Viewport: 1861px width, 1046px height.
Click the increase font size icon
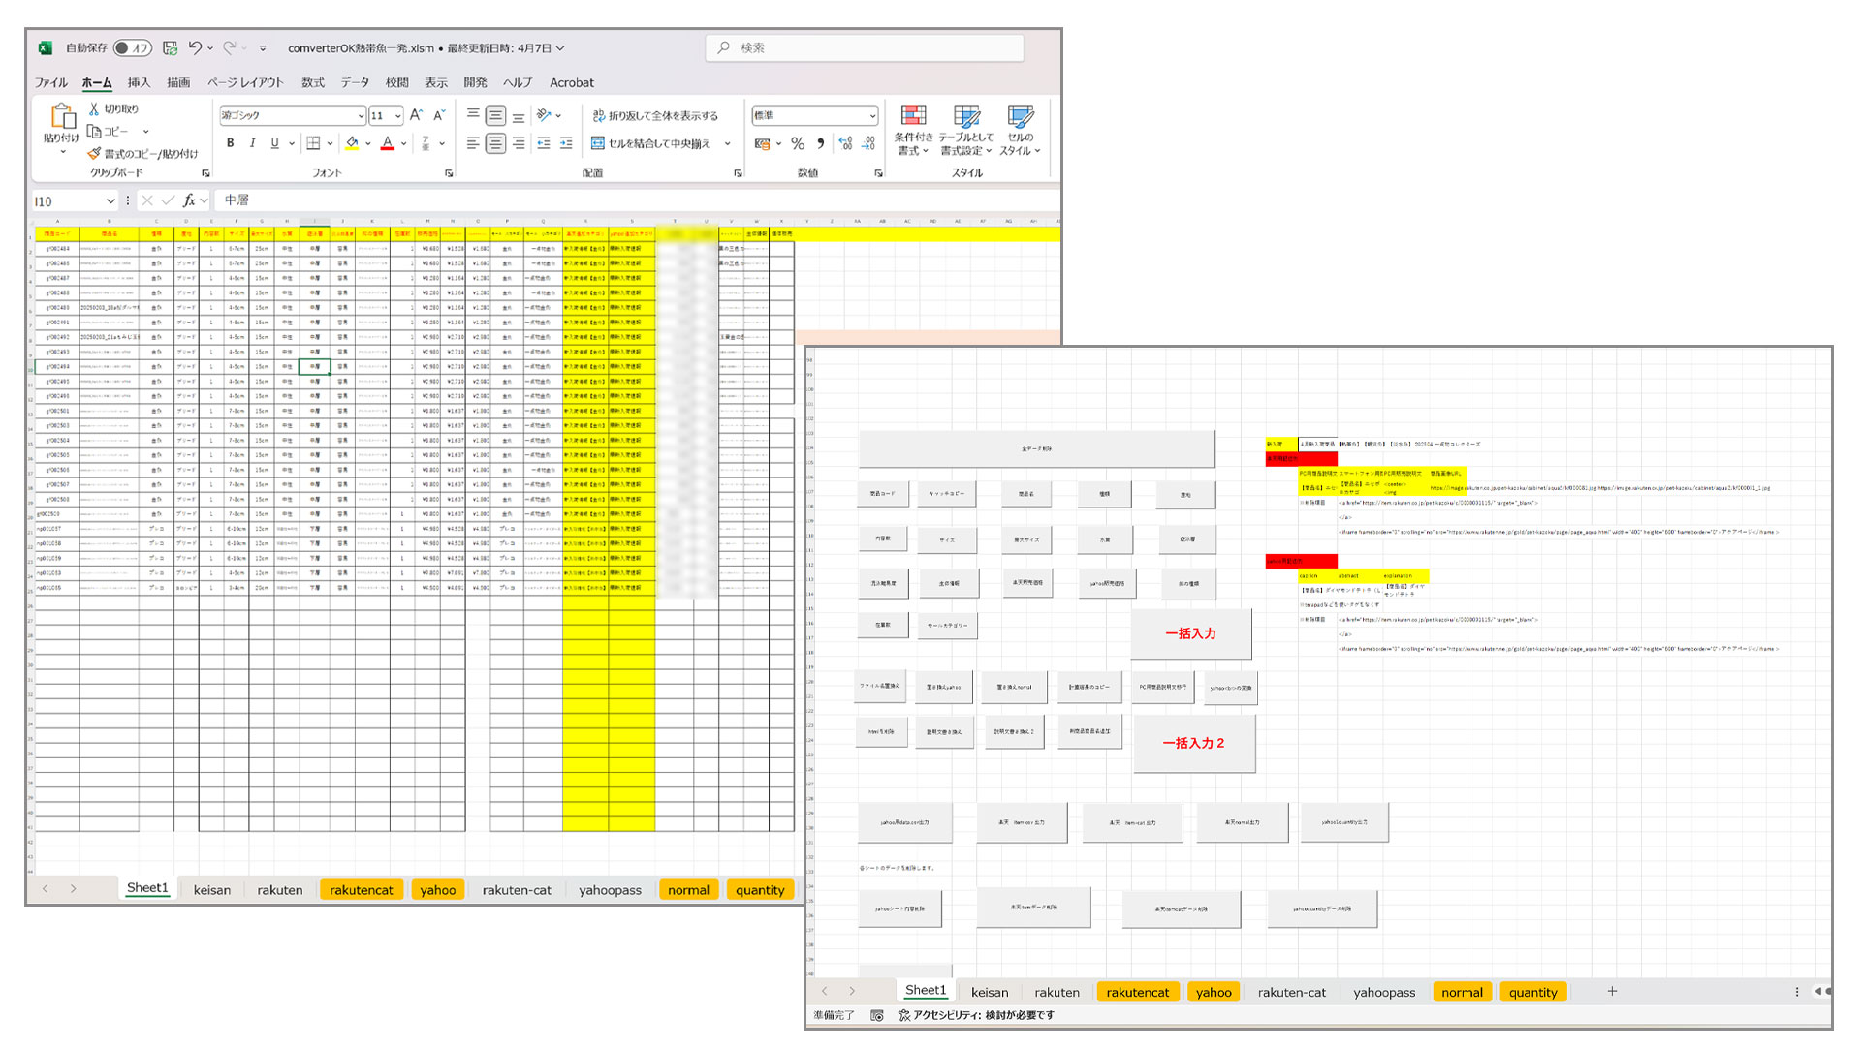416,115
